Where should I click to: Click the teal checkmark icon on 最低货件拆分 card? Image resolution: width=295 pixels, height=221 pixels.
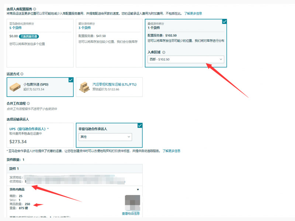tap(225, 22)
